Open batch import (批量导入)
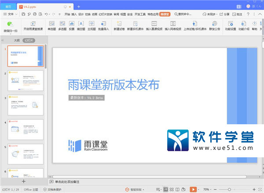This screenshot has width=264, height=193. click(103, 26)
